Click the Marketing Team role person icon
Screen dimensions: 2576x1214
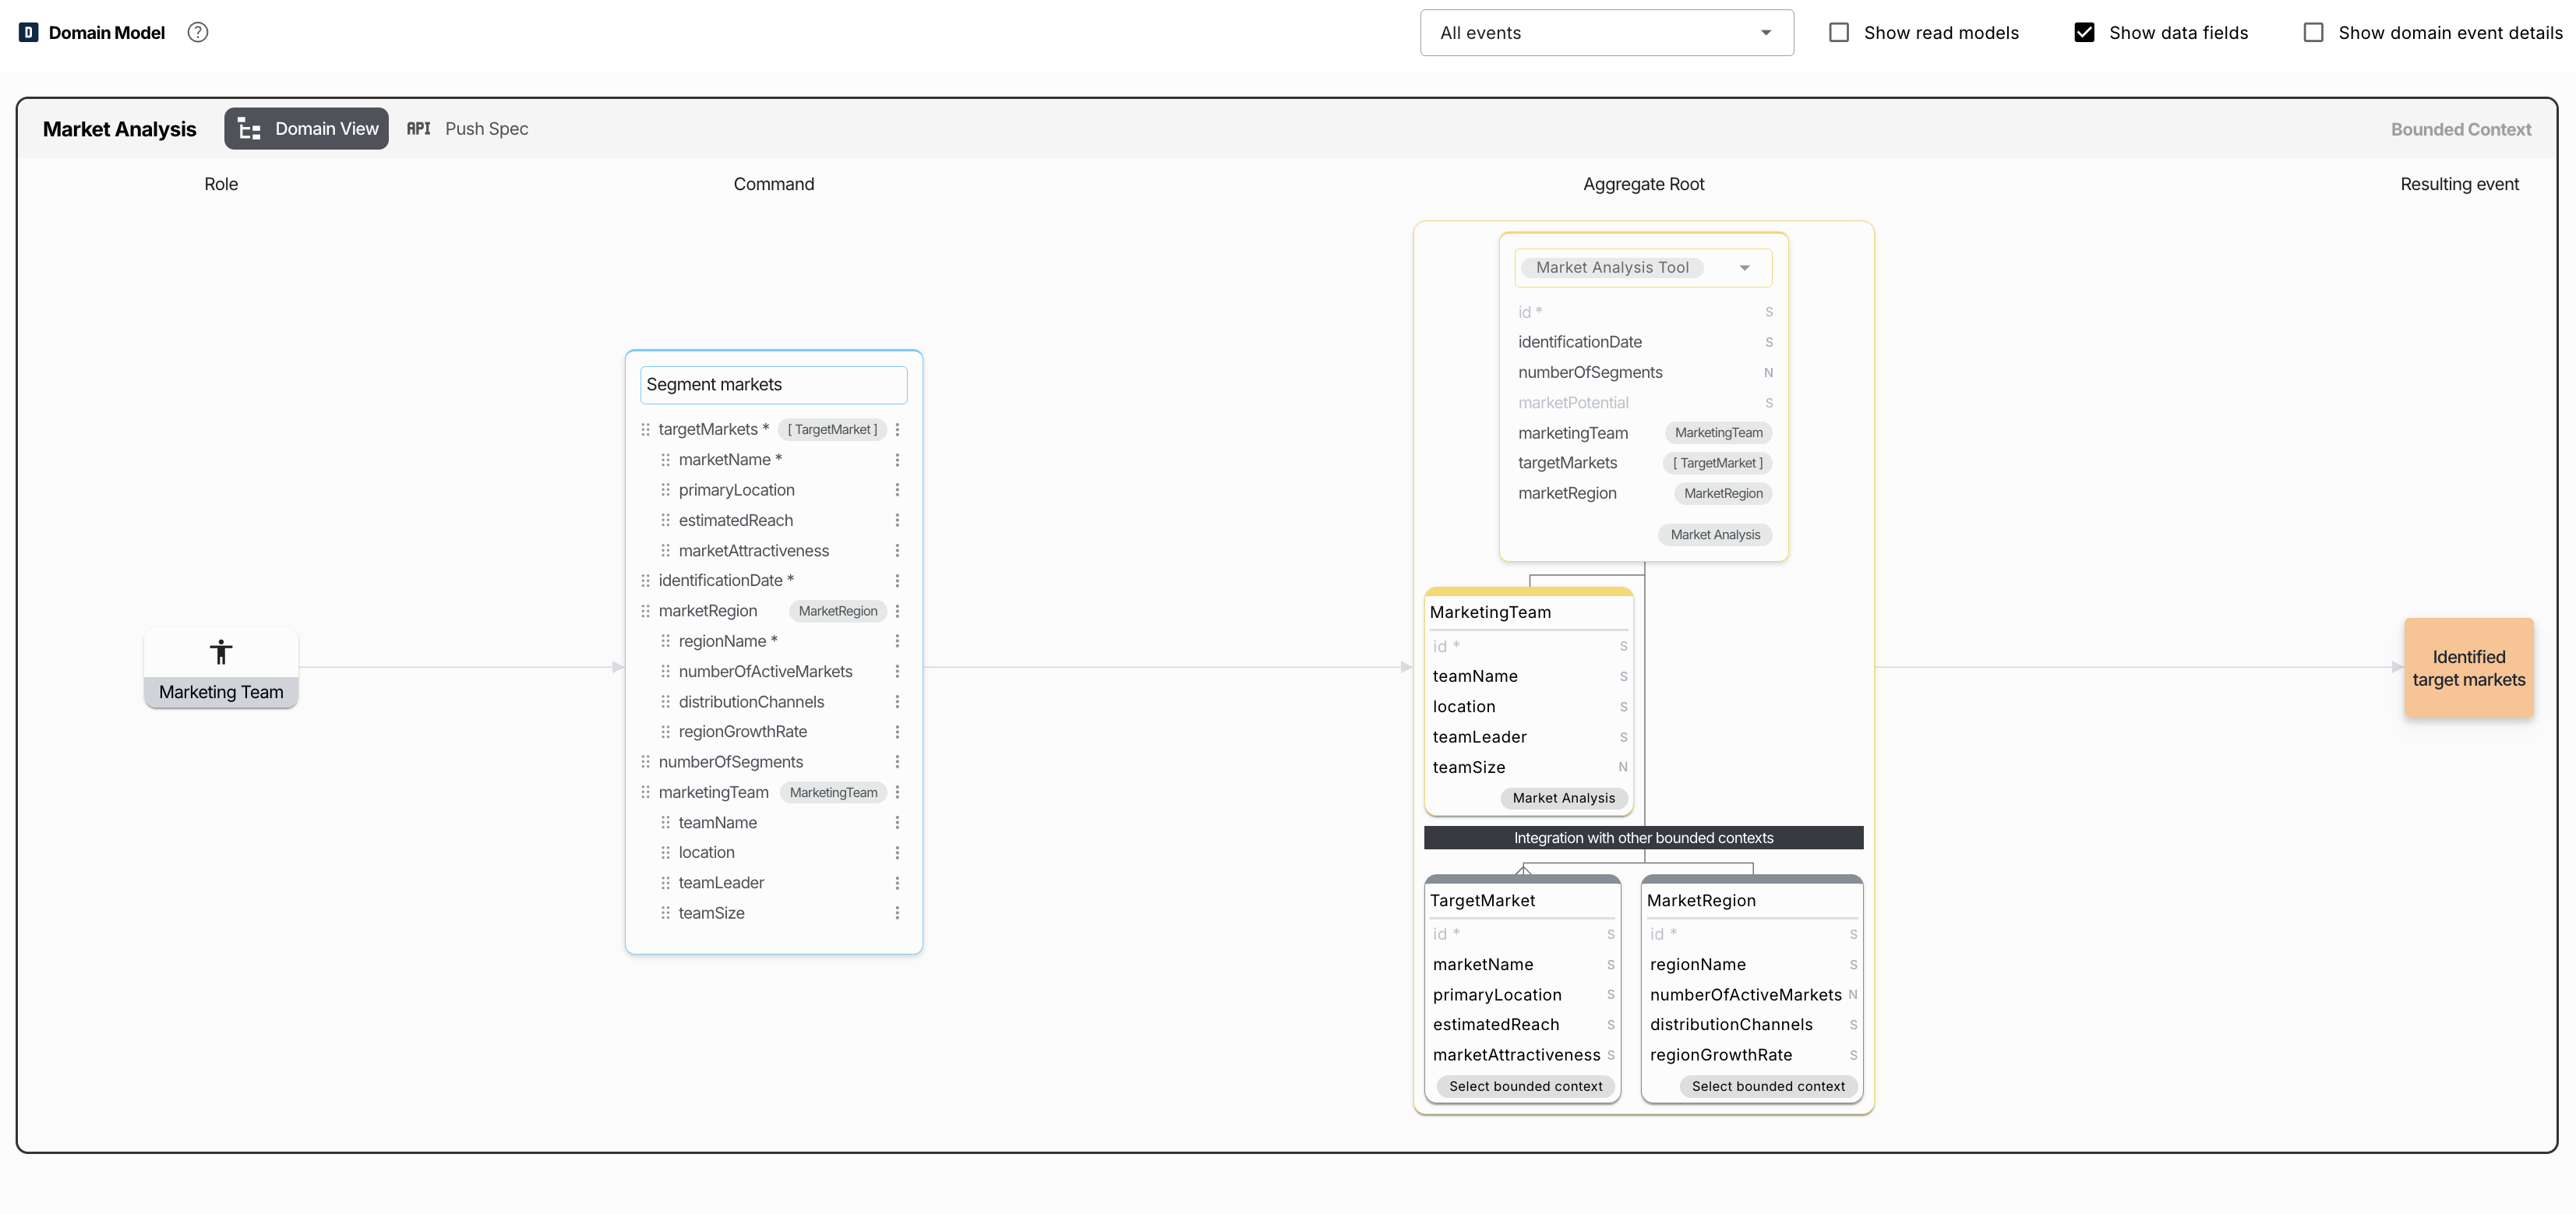point(221,652)
